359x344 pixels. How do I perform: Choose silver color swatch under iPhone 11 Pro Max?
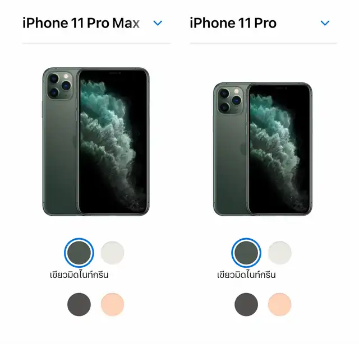click(112, 253)
